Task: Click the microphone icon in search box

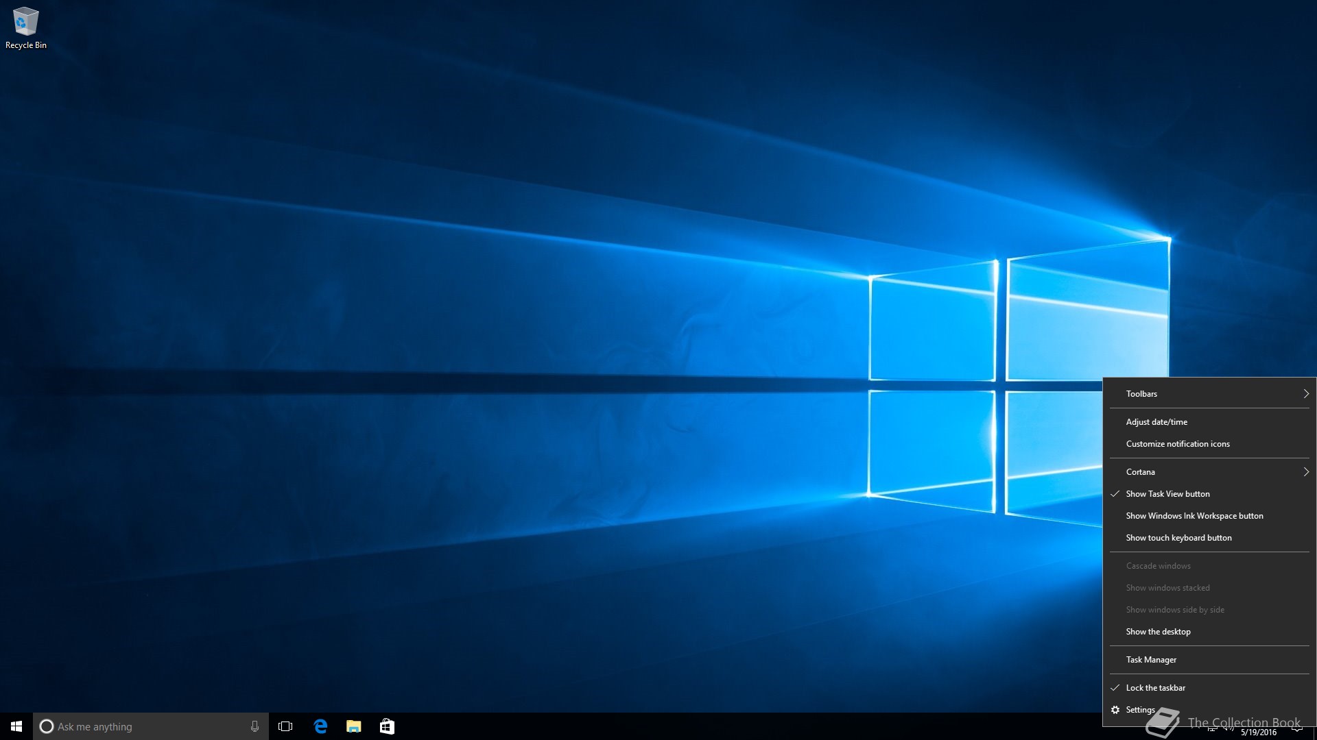Action: coord(254,726)
